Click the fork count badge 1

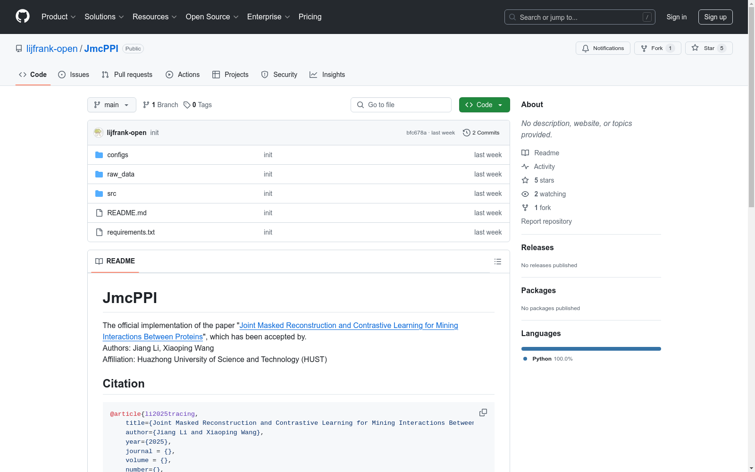pyautogui.click(x=670, y=48)
